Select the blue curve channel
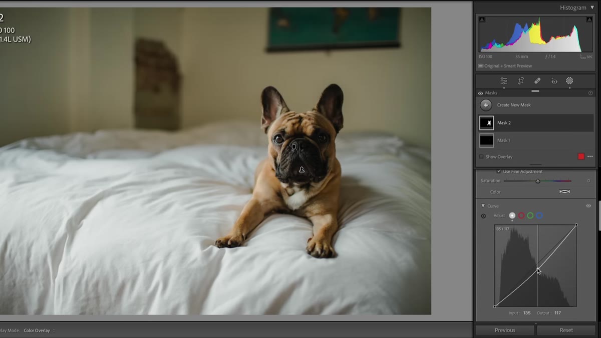601x338 pixels. 539,215
